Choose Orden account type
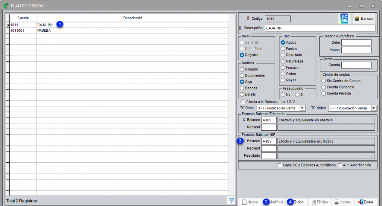Viewport: 382px width, 206px height. pyautogui.click(x=283, y=74)
